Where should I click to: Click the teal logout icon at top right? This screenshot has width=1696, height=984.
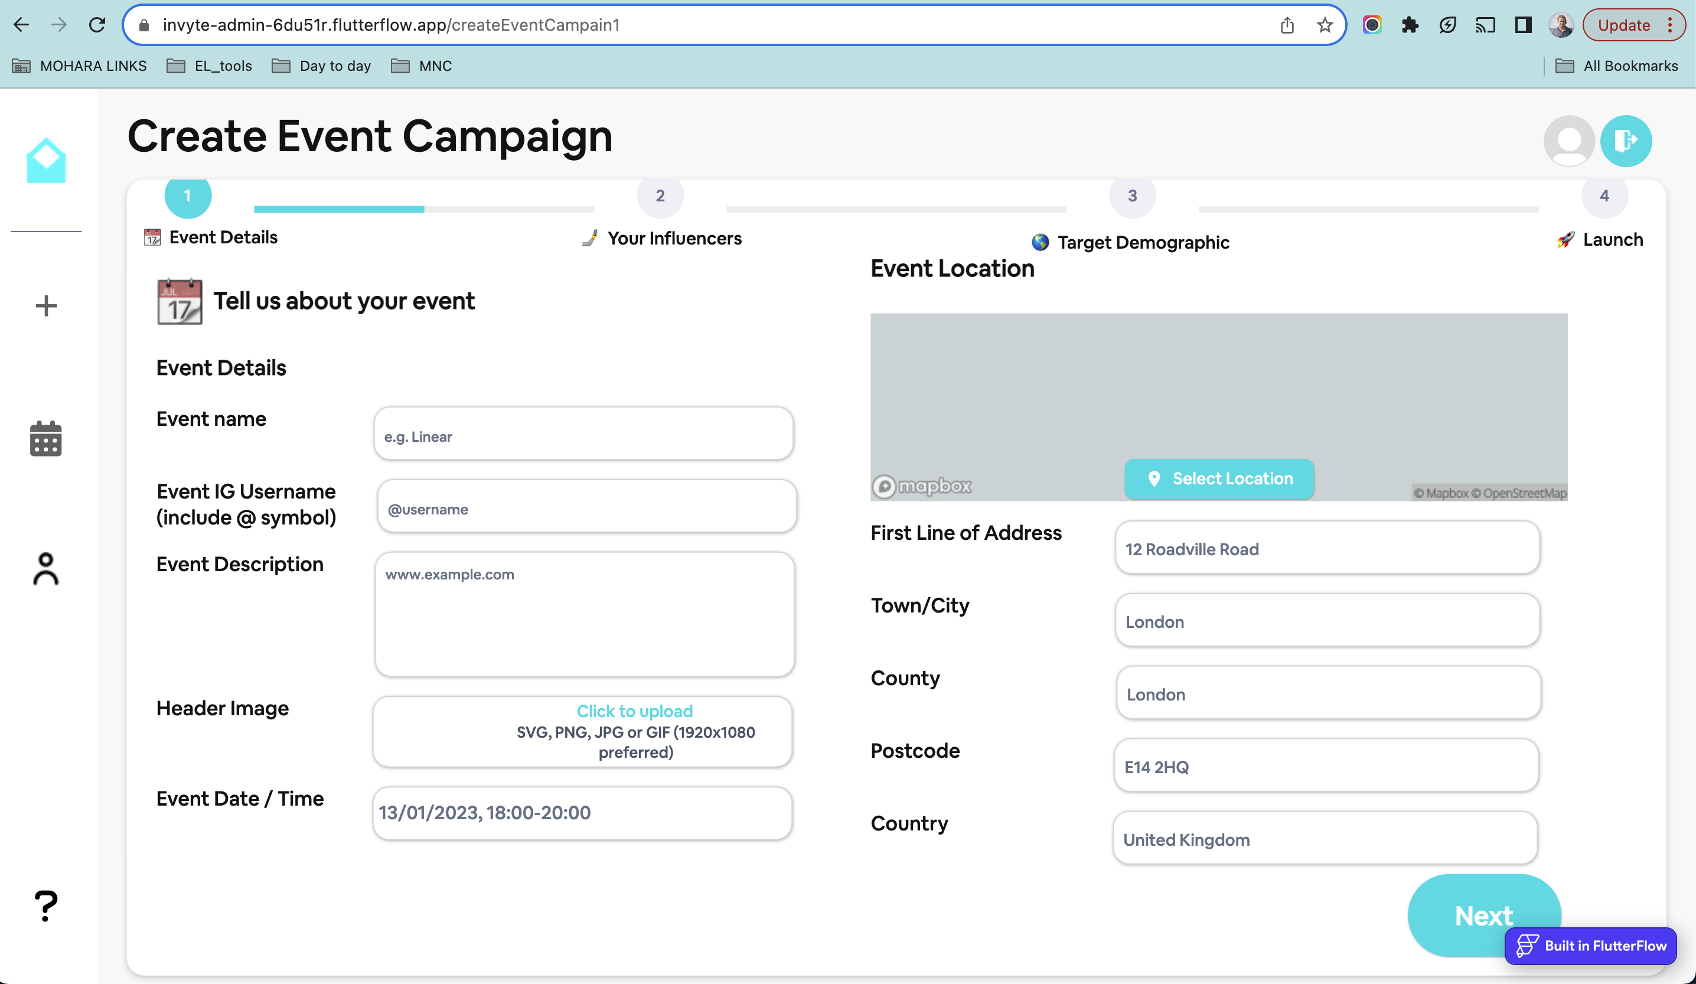click(1626, 141)
